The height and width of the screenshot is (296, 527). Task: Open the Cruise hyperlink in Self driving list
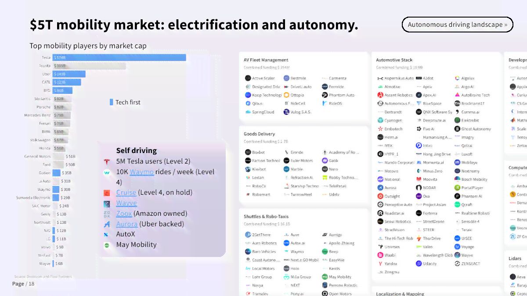126,193
